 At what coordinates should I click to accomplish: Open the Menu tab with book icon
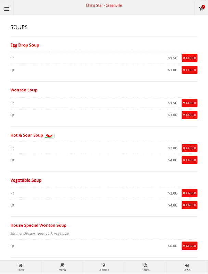click(x=62, y=267)
